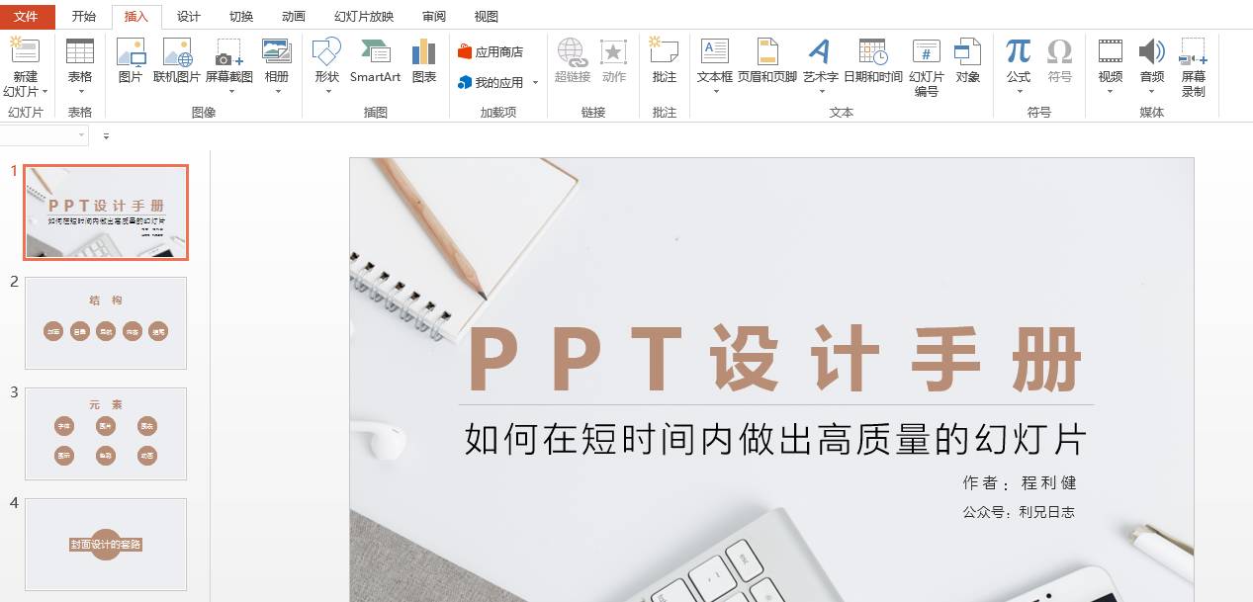Add a comment with 批注 icon
1253x602 pixels.
pos(664,50)
